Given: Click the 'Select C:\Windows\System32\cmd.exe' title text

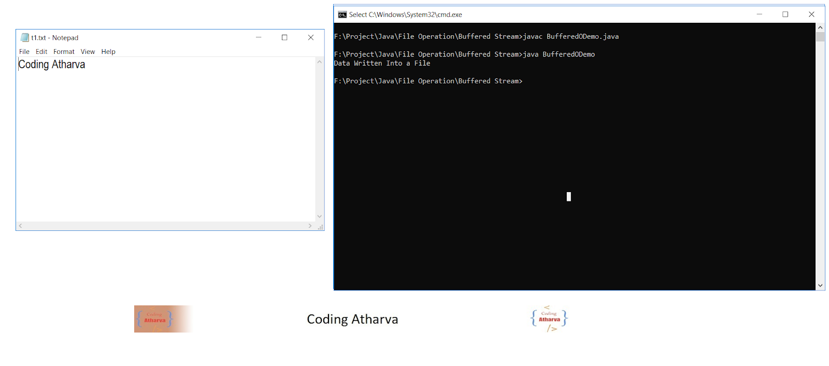Looking at the screenshot, I should click(x=406, y=14).
